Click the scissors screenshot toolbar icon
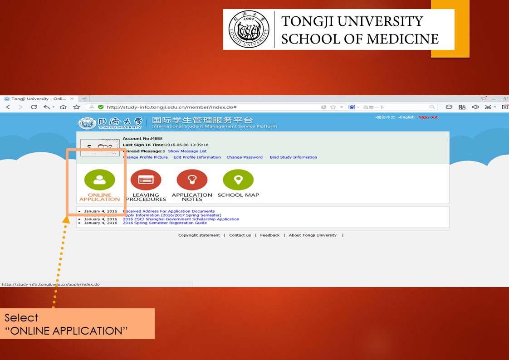The height and width of the screenshot is (360, 509). [x=488, y=107]
